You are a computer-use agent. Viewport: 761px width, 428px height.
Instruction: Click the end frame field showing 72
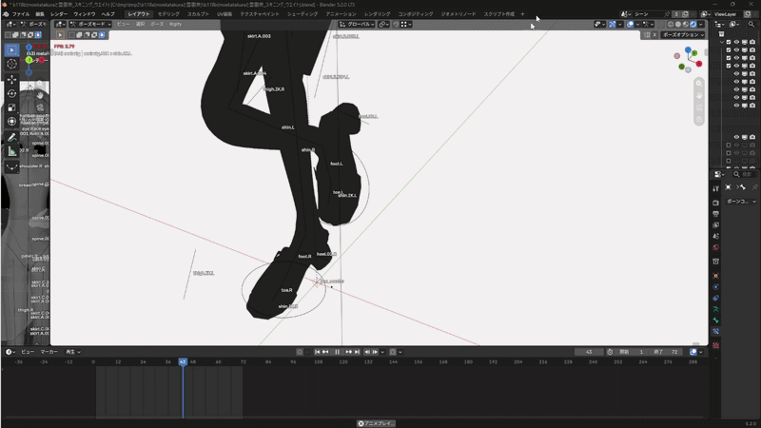[x=664, y=352]
